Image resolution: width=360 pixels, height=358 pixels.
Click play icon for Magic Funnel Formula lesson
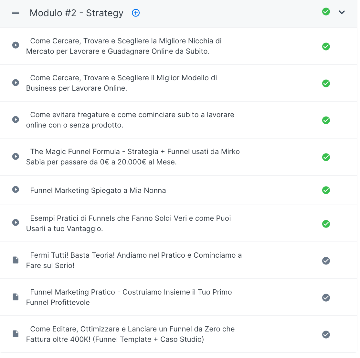click(16, 156)
